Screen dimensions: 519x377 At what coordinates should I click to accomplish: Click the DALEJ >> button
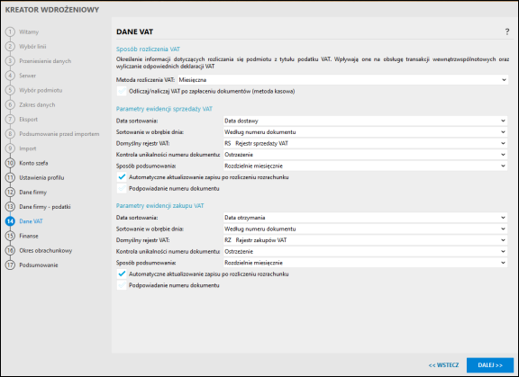pyautogui.click(x=490, y=365)
